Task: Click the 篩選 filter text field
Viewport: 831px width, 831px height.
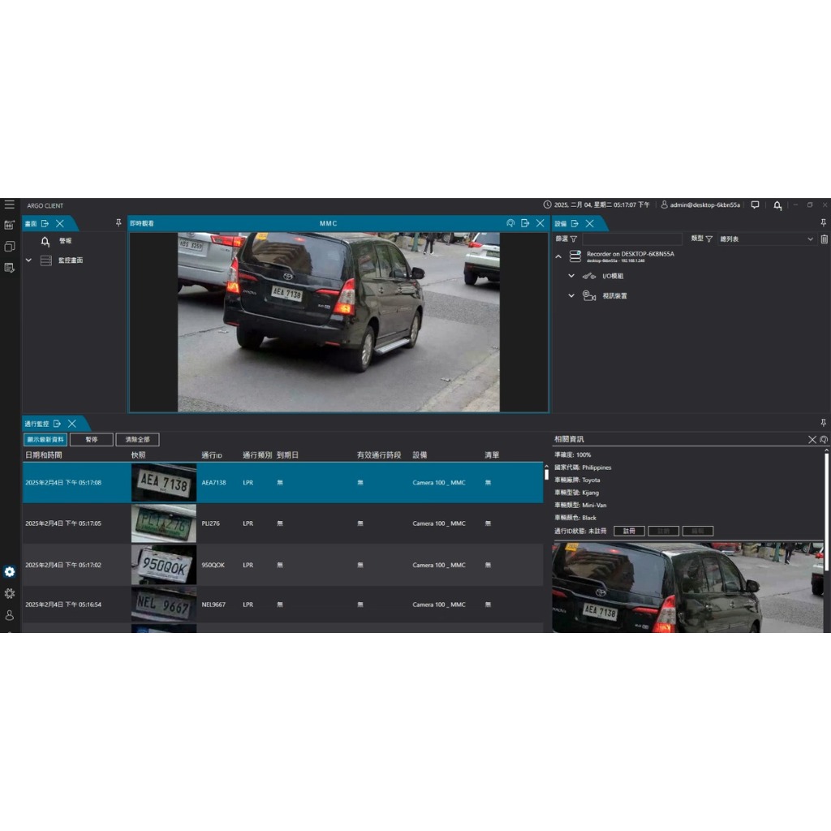Action: pos(631,239)
